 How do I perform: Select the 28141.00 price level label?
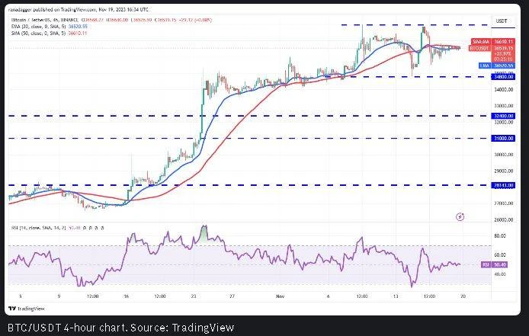[503, 185]
